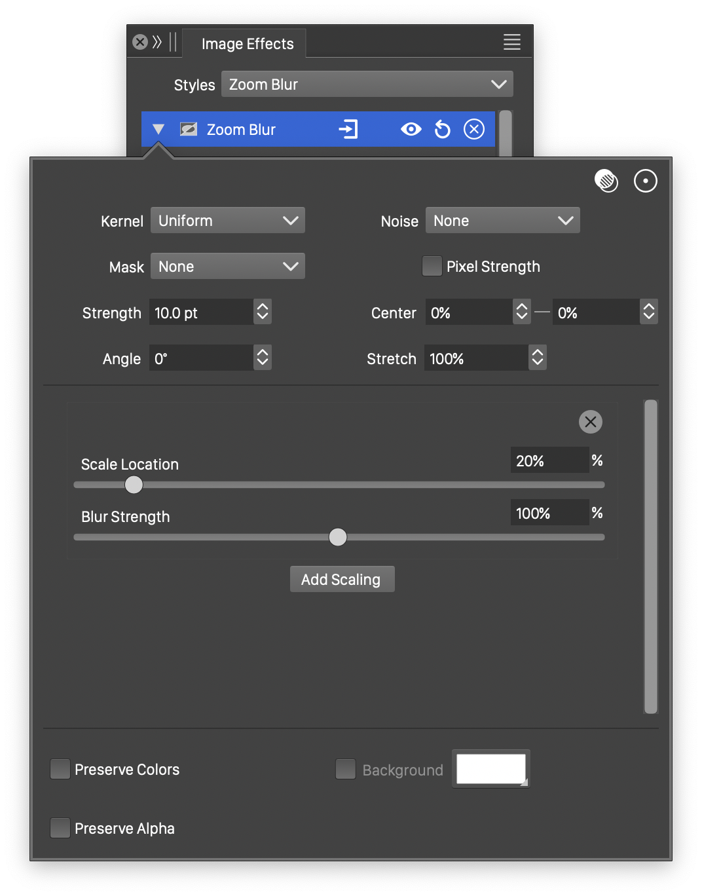Viewport: 702px width, 896px height.
Task: Open the Kernel dropdown set to Uniform
Action: pos(227,221)
